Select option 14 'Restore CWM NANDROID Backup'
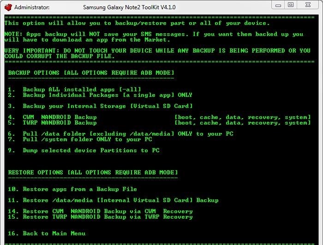 tap(100, 211)
